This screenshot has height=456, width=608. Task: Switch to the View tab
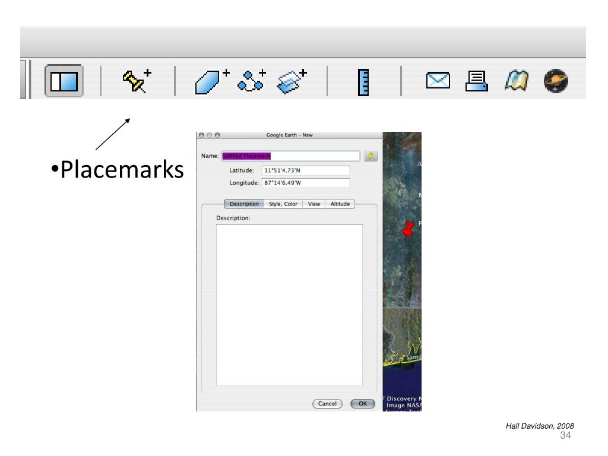[313, 204]
